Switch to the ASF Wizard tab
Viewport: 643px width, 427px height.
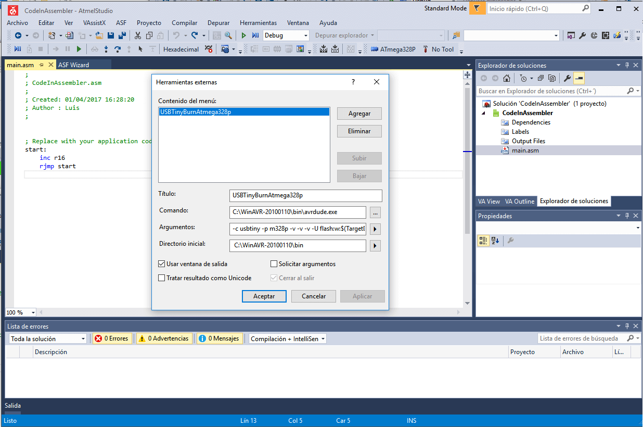pos(73,65)
